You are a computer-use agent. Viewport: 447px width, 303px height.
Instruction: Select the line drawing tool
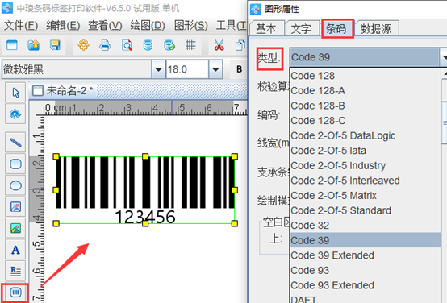pyautogui.click(x=15, y=142)
